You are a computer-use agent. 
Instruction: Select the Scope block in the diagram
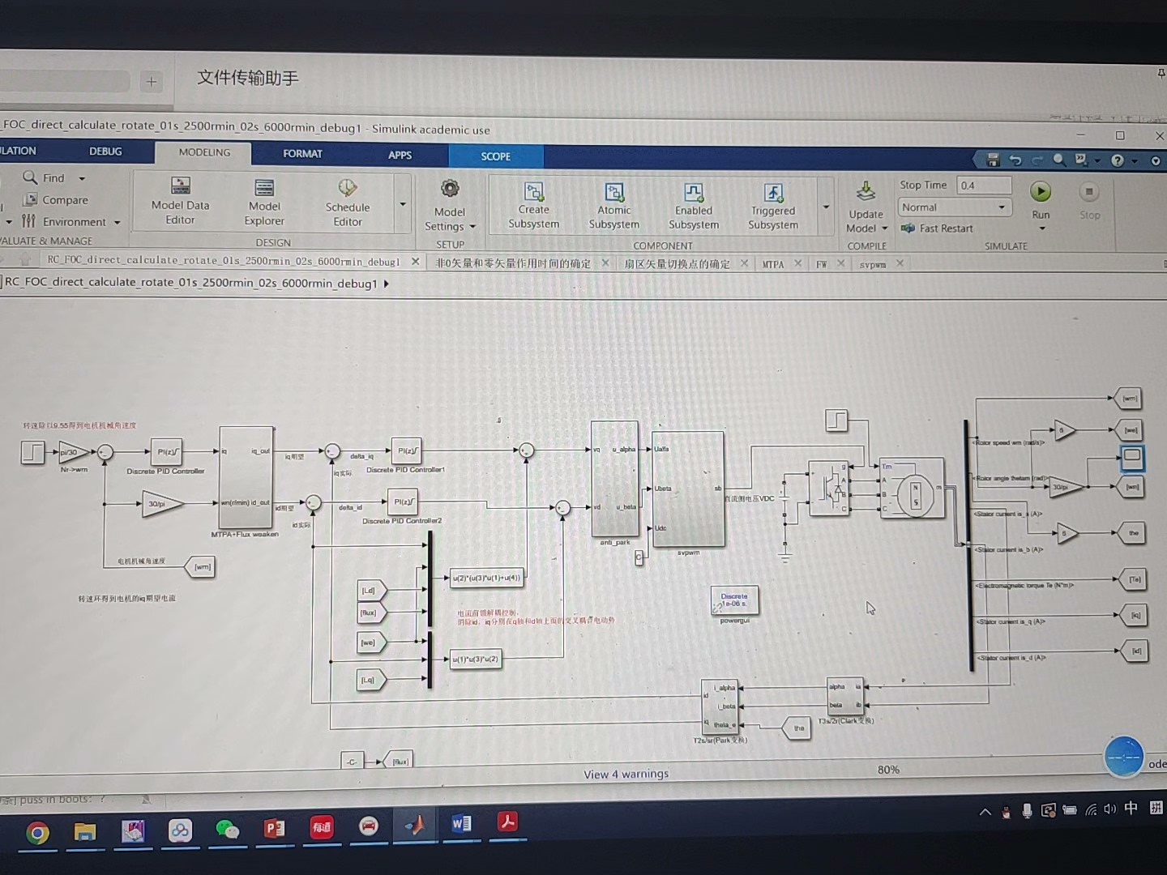click(1132, 457)
